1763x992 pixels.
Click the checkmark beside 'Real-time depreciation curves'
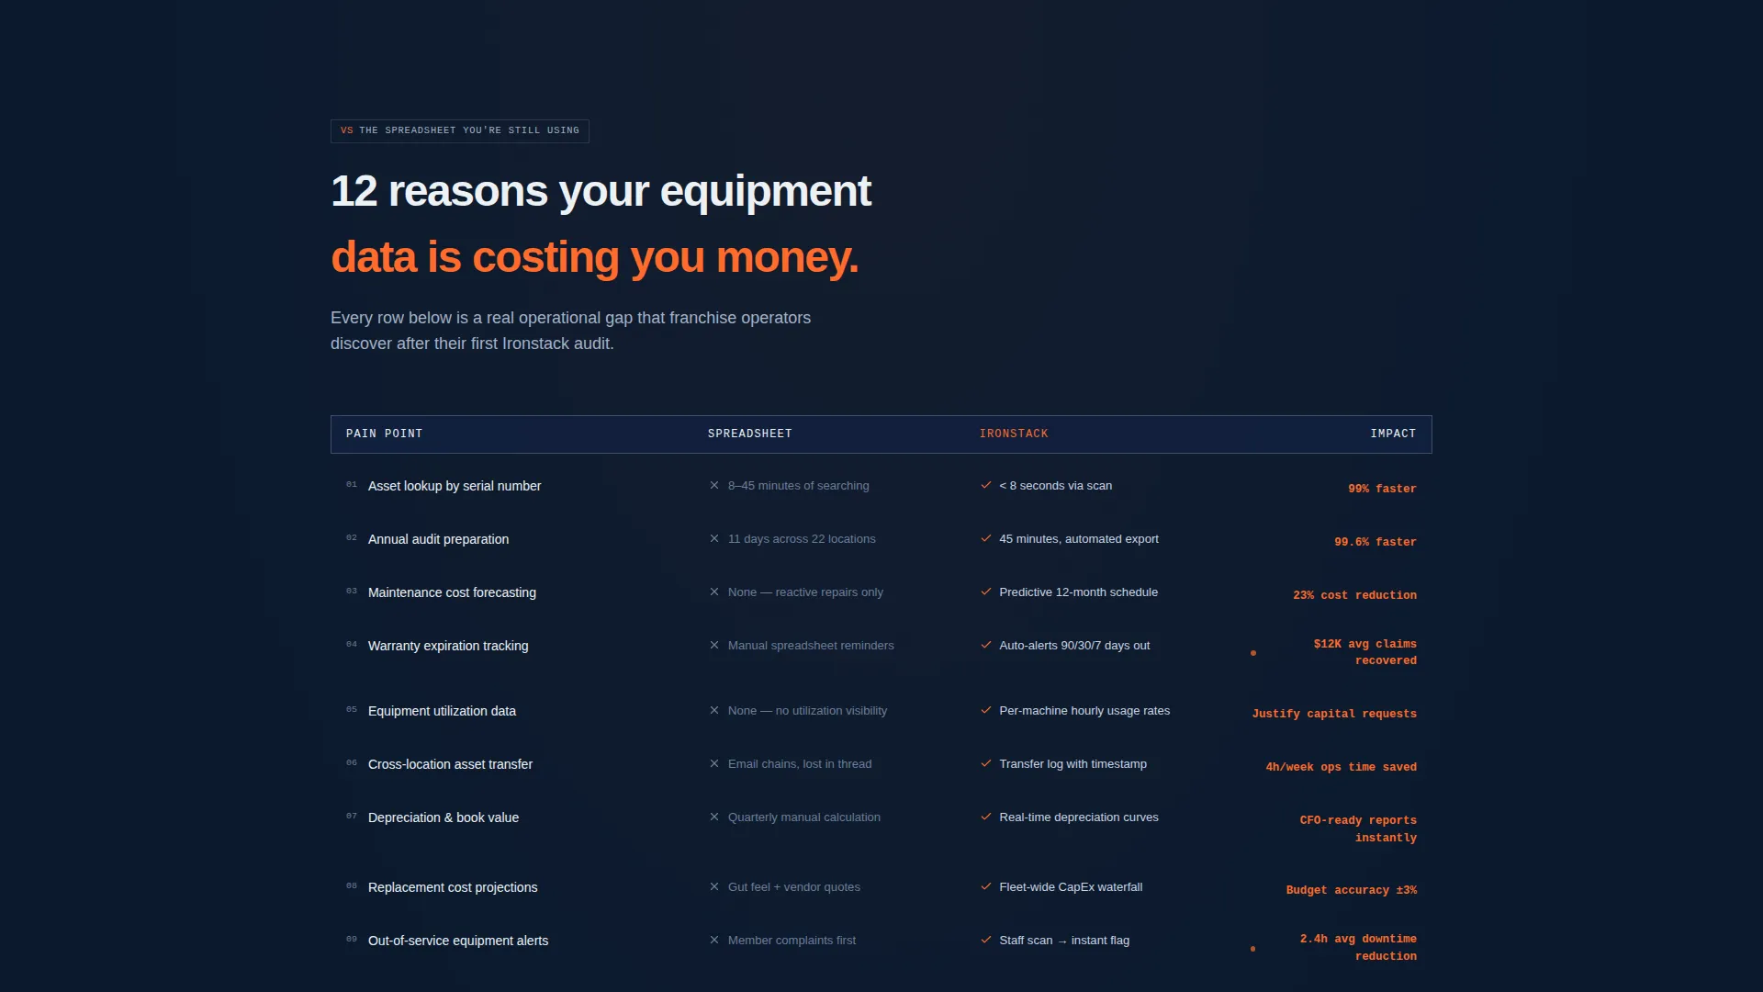986,817
